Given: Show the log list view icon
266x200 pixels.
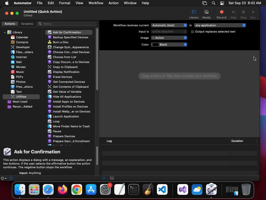Looking at the screenshot, I should (x=103, y=178).
